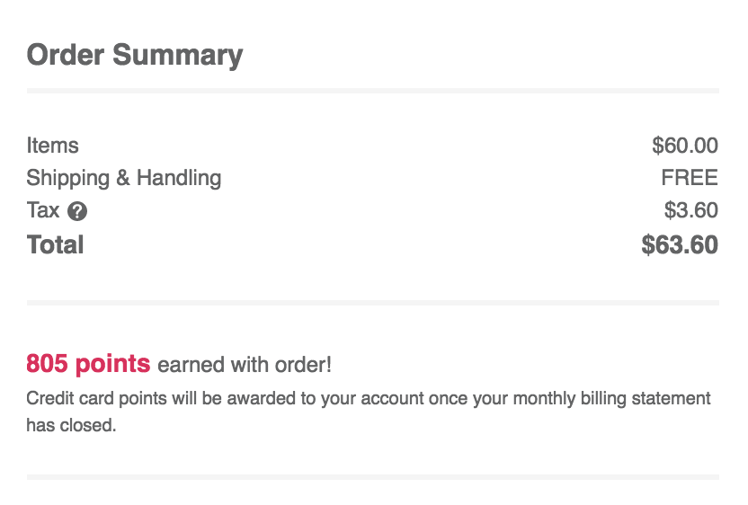This screenshot has height=505, width=748.
Task: Click the earned with order! text
Action: pyautogui.click(x=245, y=365)
